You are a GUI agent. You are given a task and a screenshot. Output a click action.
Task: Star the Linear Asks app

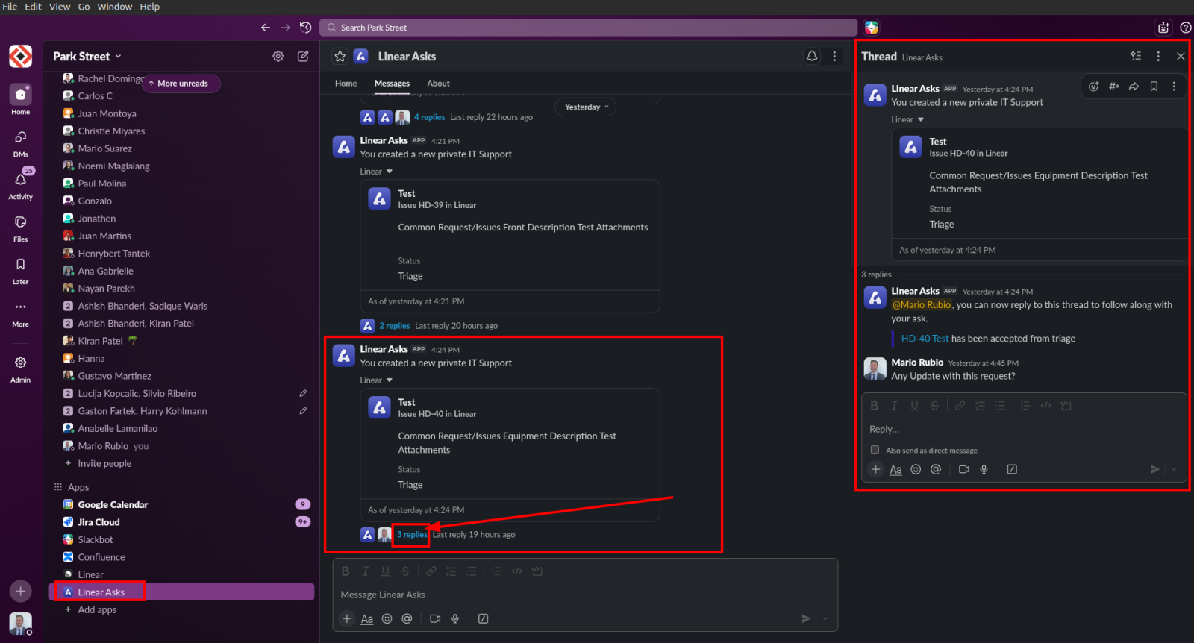[x=340, y=56]
